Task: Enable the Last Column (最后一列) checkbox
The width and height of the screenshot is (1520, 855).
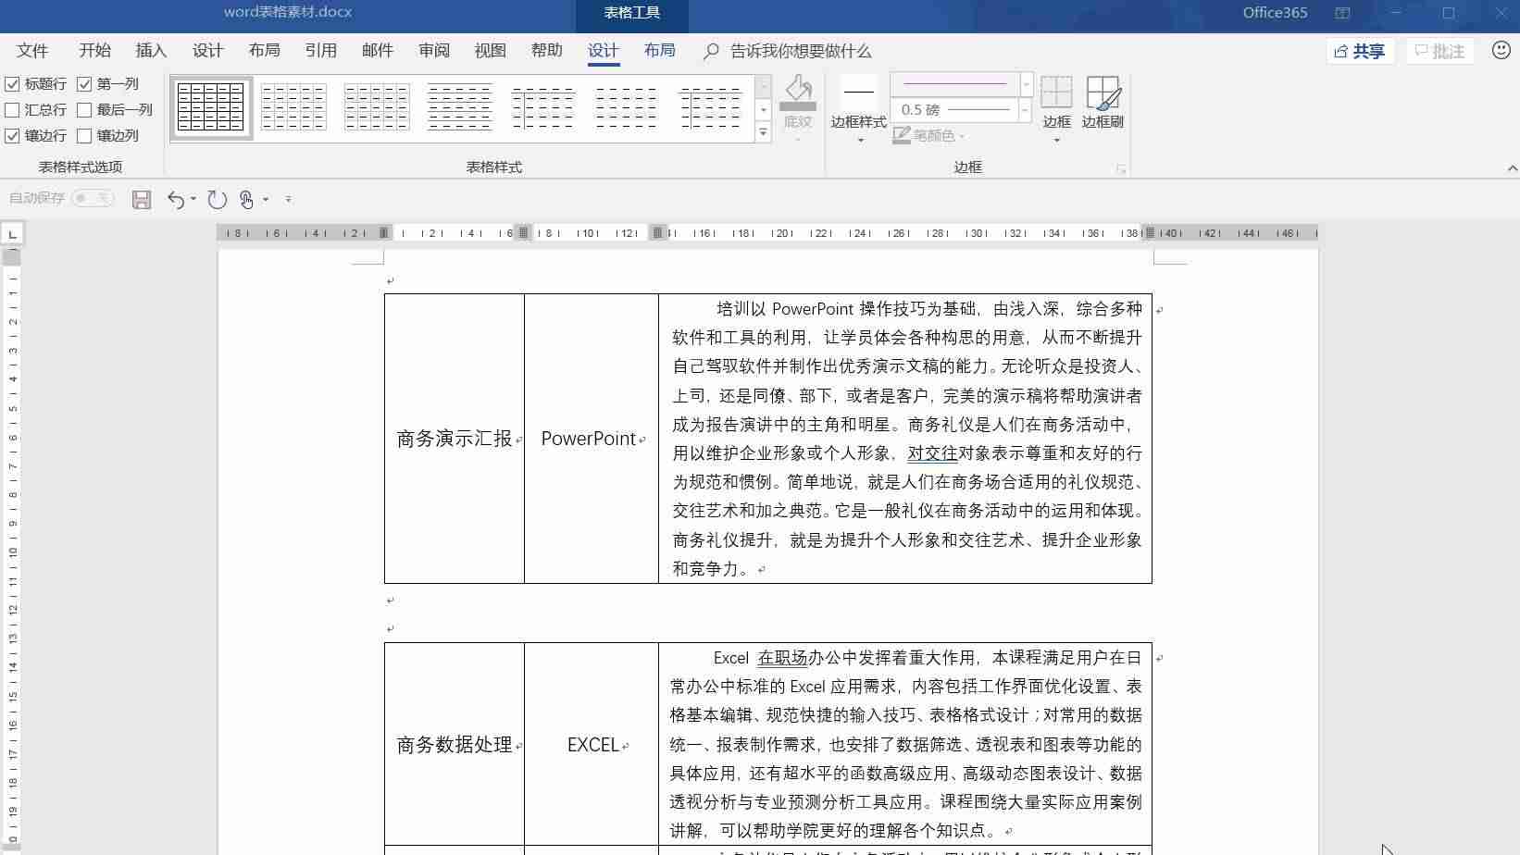Action: tap(84, 110)
